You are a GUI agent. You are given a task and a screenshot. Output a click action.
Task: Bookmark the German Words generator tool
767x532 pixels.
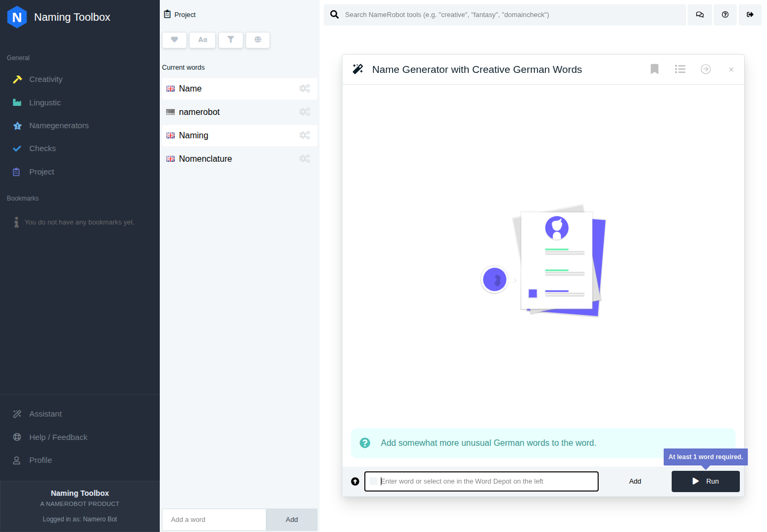point(655,69)
